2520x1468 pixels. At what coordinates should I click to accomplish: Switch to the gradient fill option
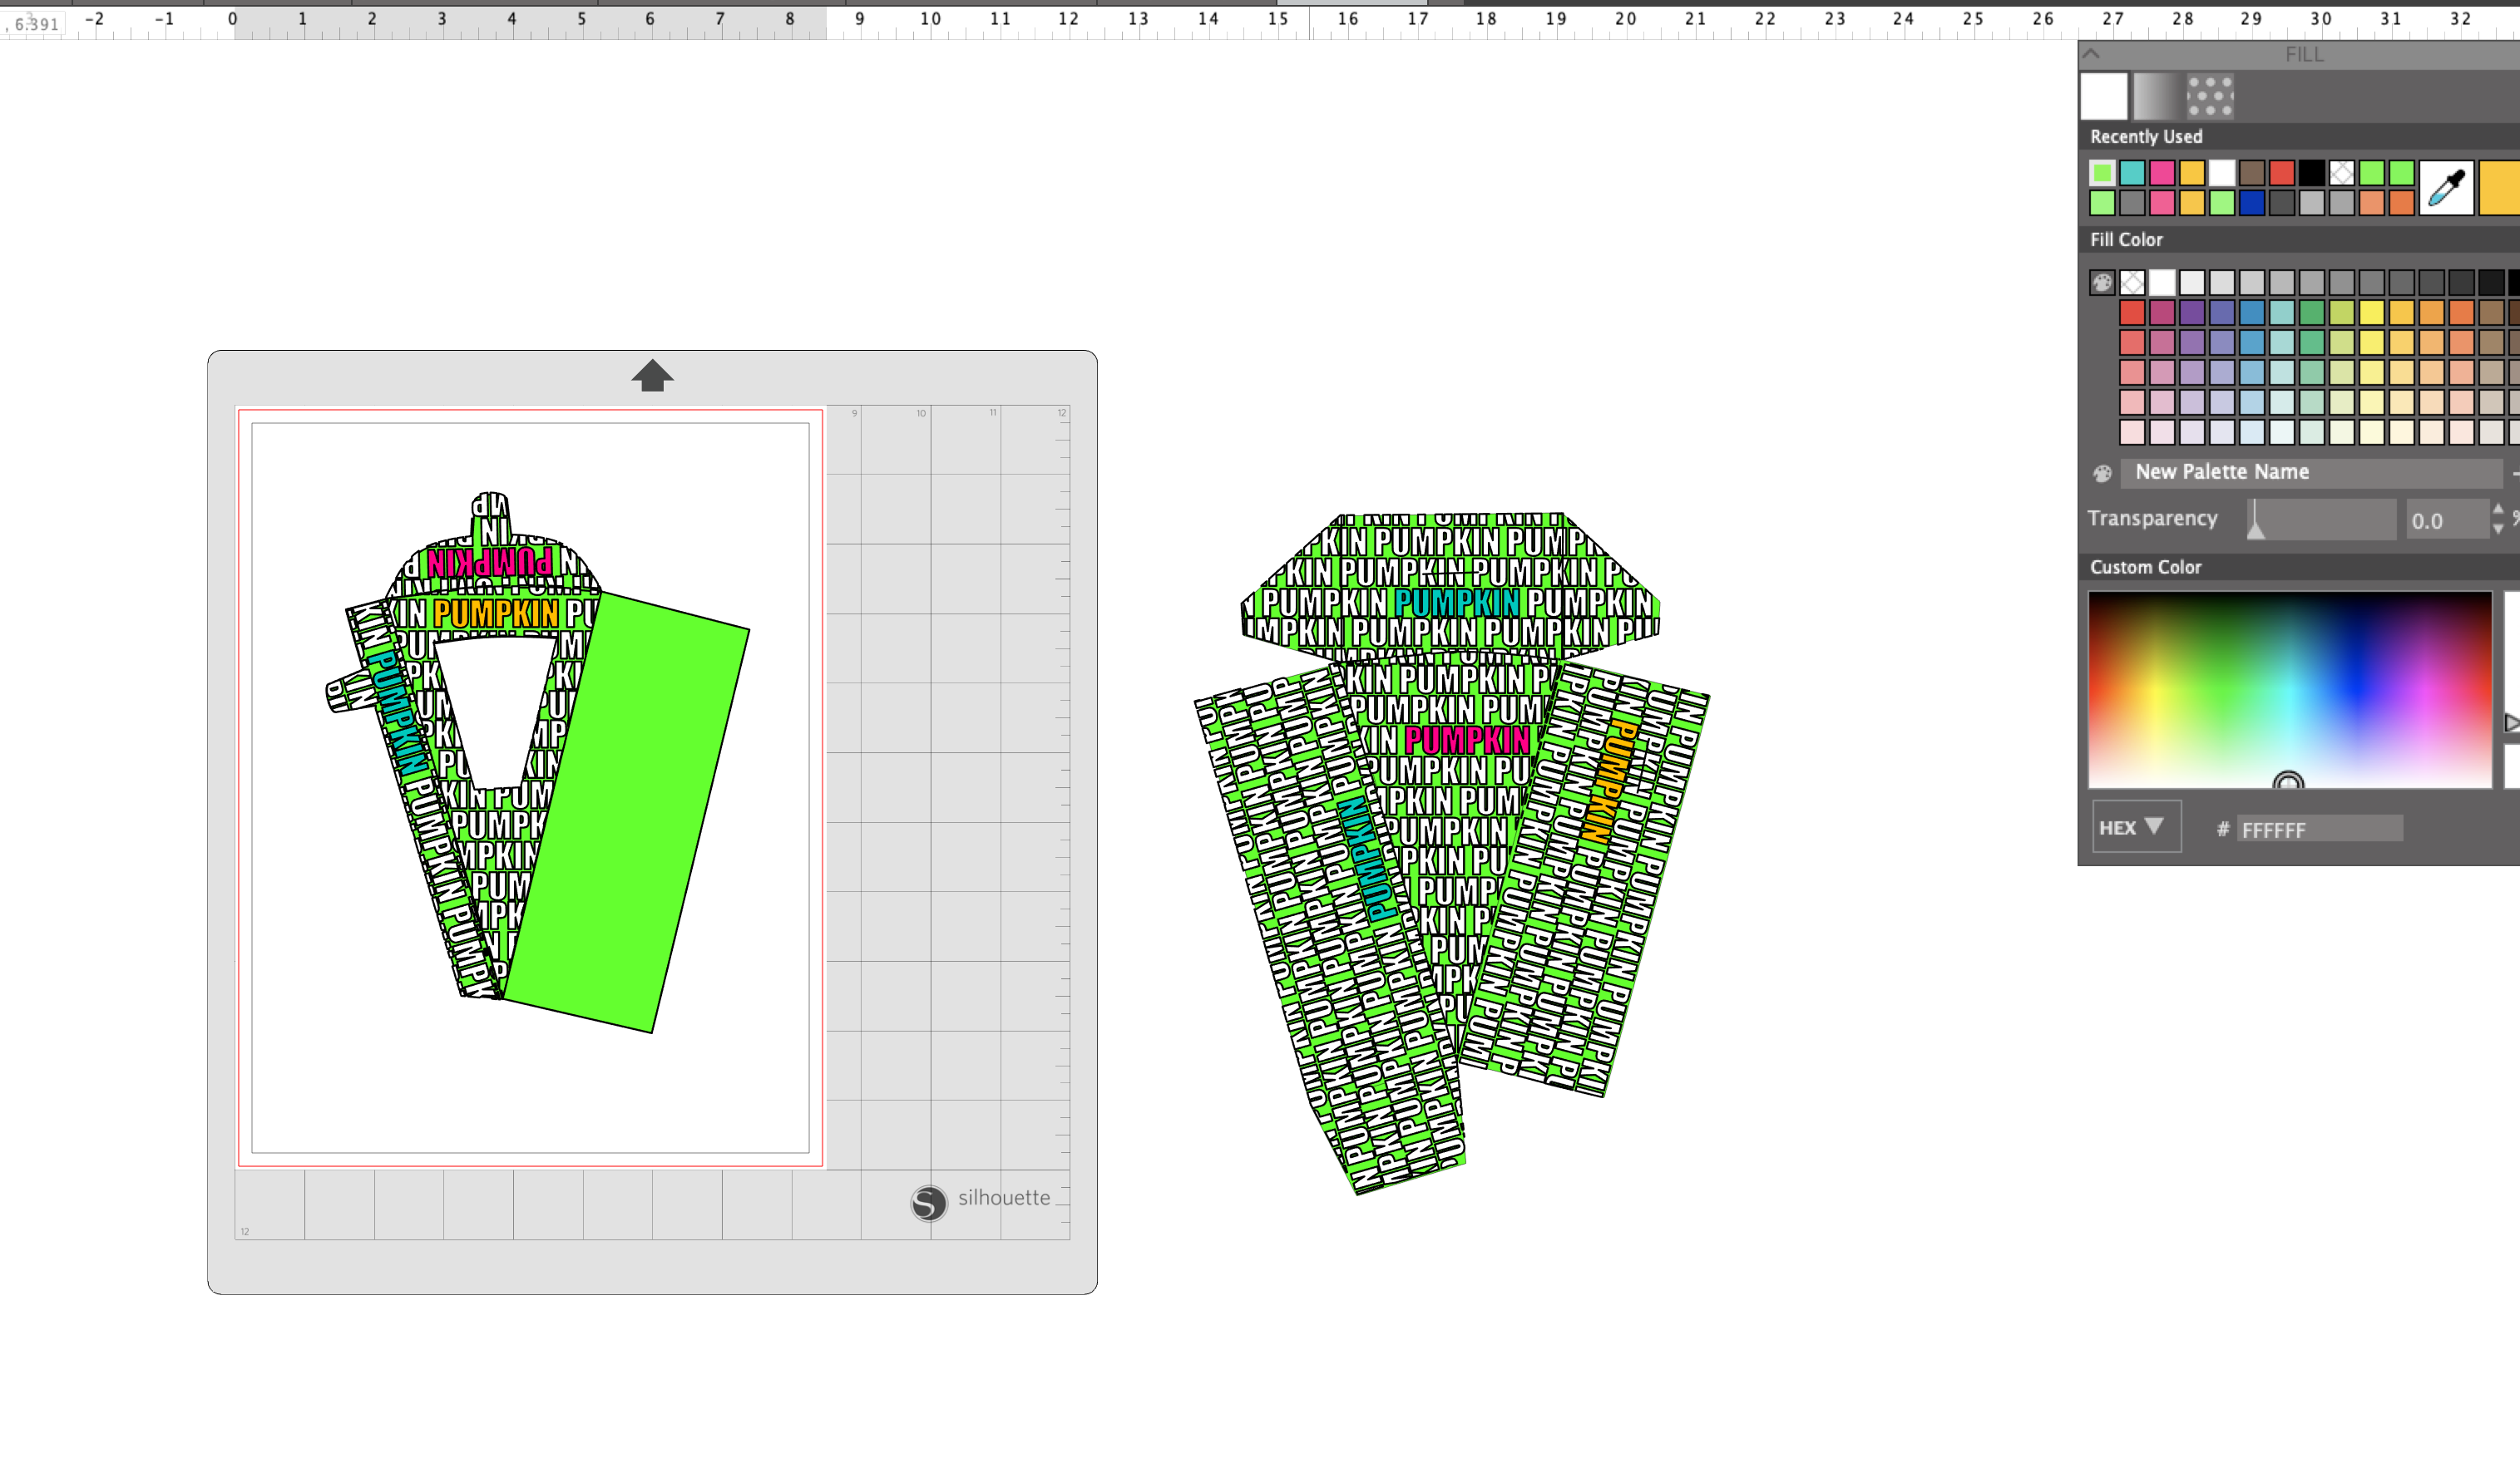click(2157, 96)
